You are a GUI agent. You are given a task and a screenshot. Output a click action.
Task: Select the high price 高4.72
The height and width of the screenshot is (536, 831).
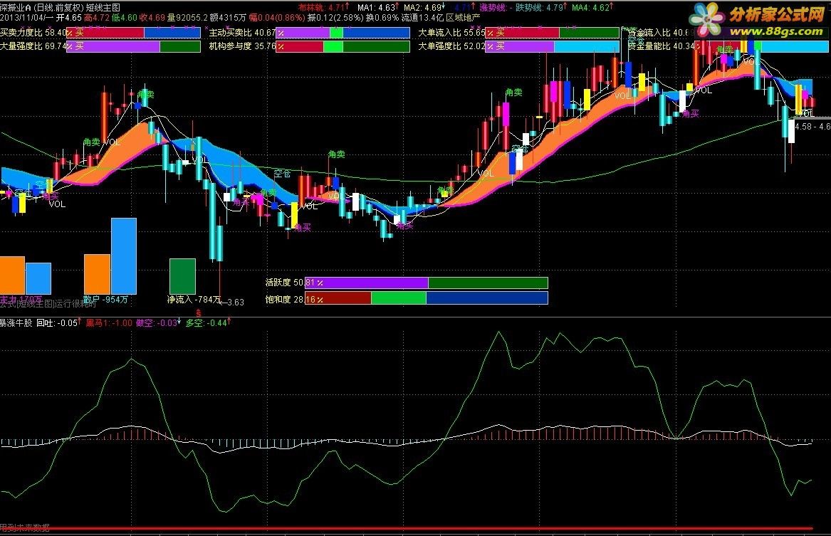tap(97, 18)
